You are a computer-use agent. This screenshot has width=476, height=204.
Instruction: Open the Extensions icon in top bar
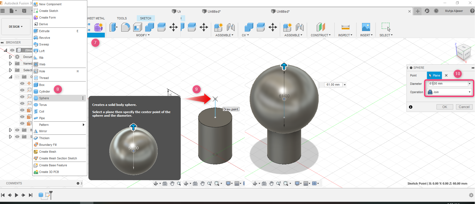427,11
